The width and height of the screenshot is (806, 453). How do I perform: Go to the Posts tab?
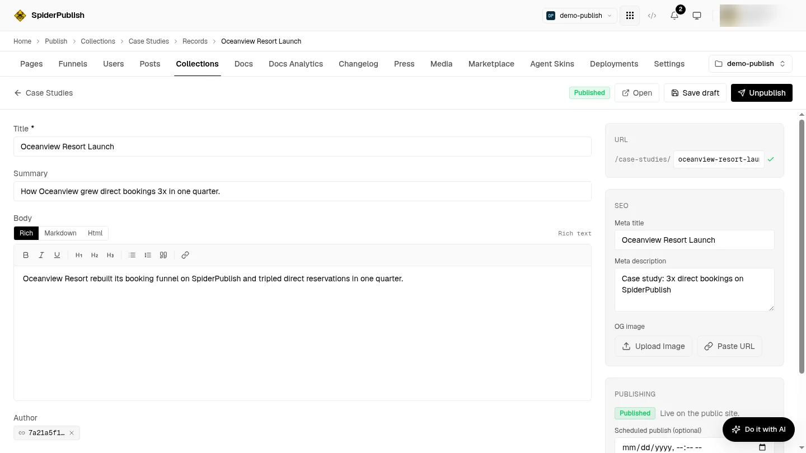point(150,64)
